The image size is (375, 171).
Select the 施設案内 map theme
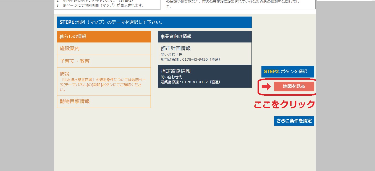pyautogui.click(x=70, y=49)
